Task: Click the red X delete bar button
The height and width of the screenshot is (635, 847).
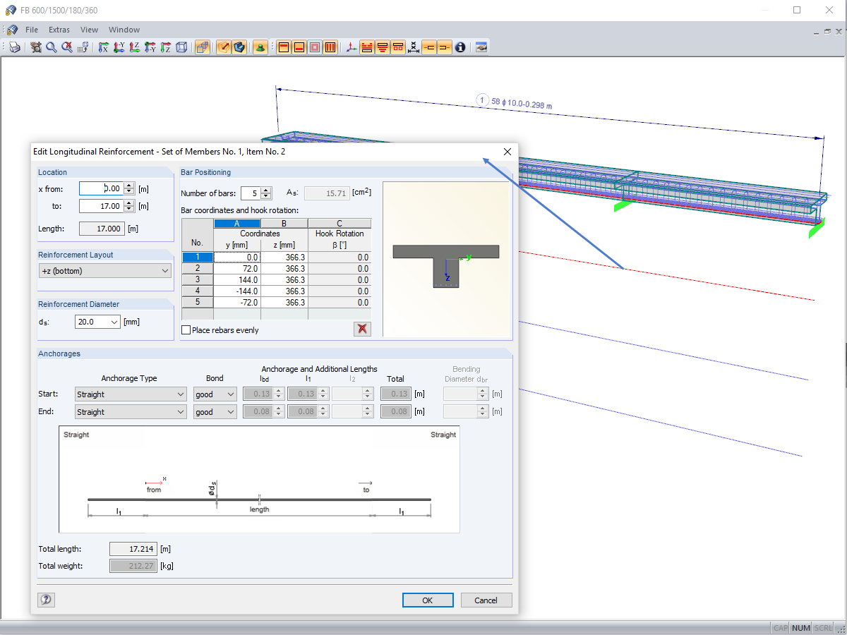Action: point(362,329)
